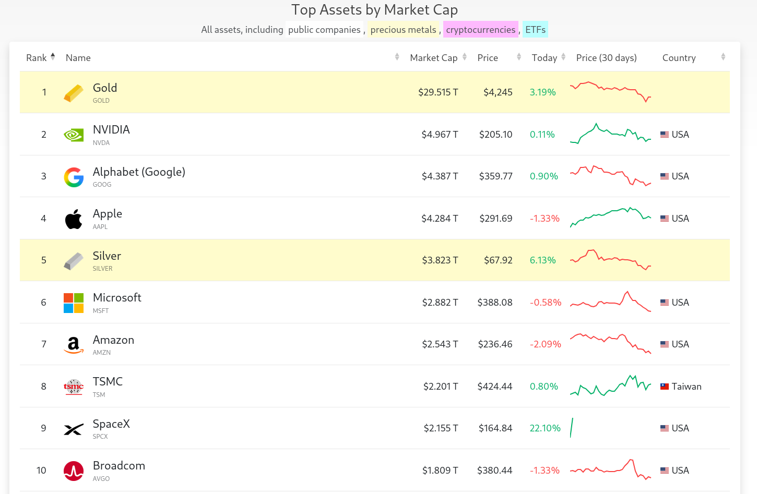The width and height of the screenshot is (757, 494).
Task: Click SpaceX today change 22.10%
Action: pos(545,428)
